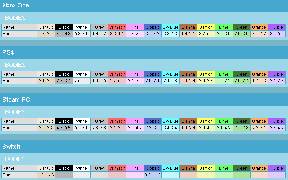288x180 pixels.
Task: Click PS4 Endo Black price 2.7-3.7
Action: click(x=64, y=81)
